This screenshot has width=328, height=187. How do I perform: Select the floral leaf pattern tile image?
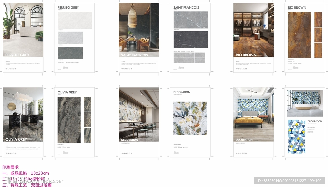pyautogui.click(x=190, y=118)
